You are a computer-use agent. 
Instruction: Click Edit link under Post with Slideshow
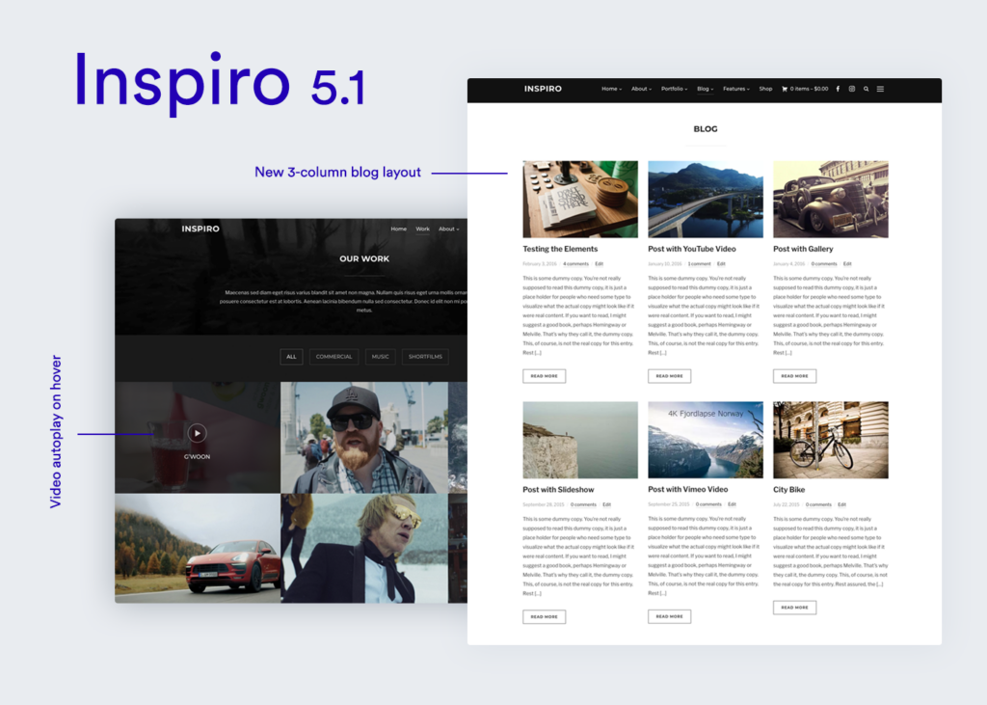607,504
